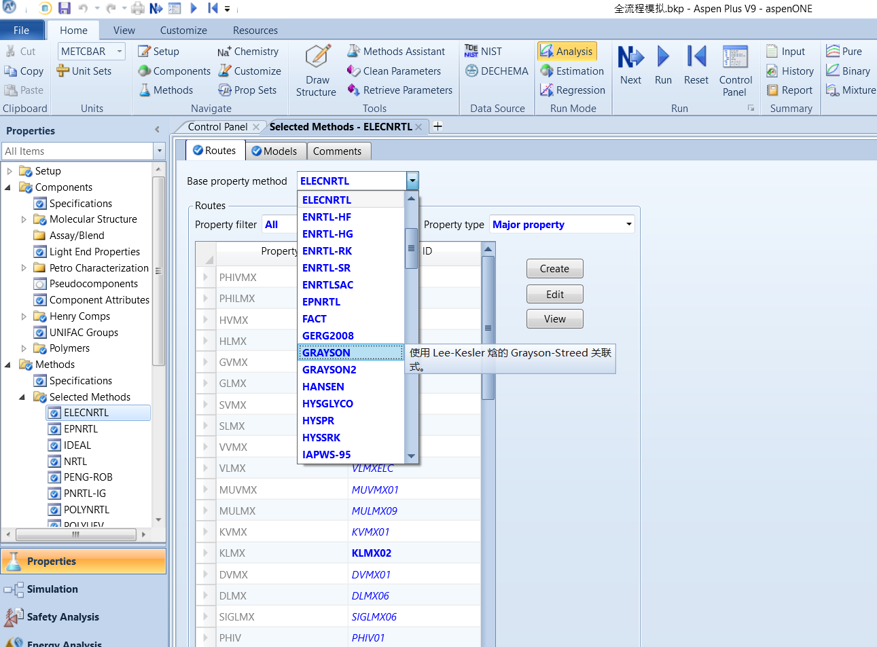Open History summary

[789, 71]
